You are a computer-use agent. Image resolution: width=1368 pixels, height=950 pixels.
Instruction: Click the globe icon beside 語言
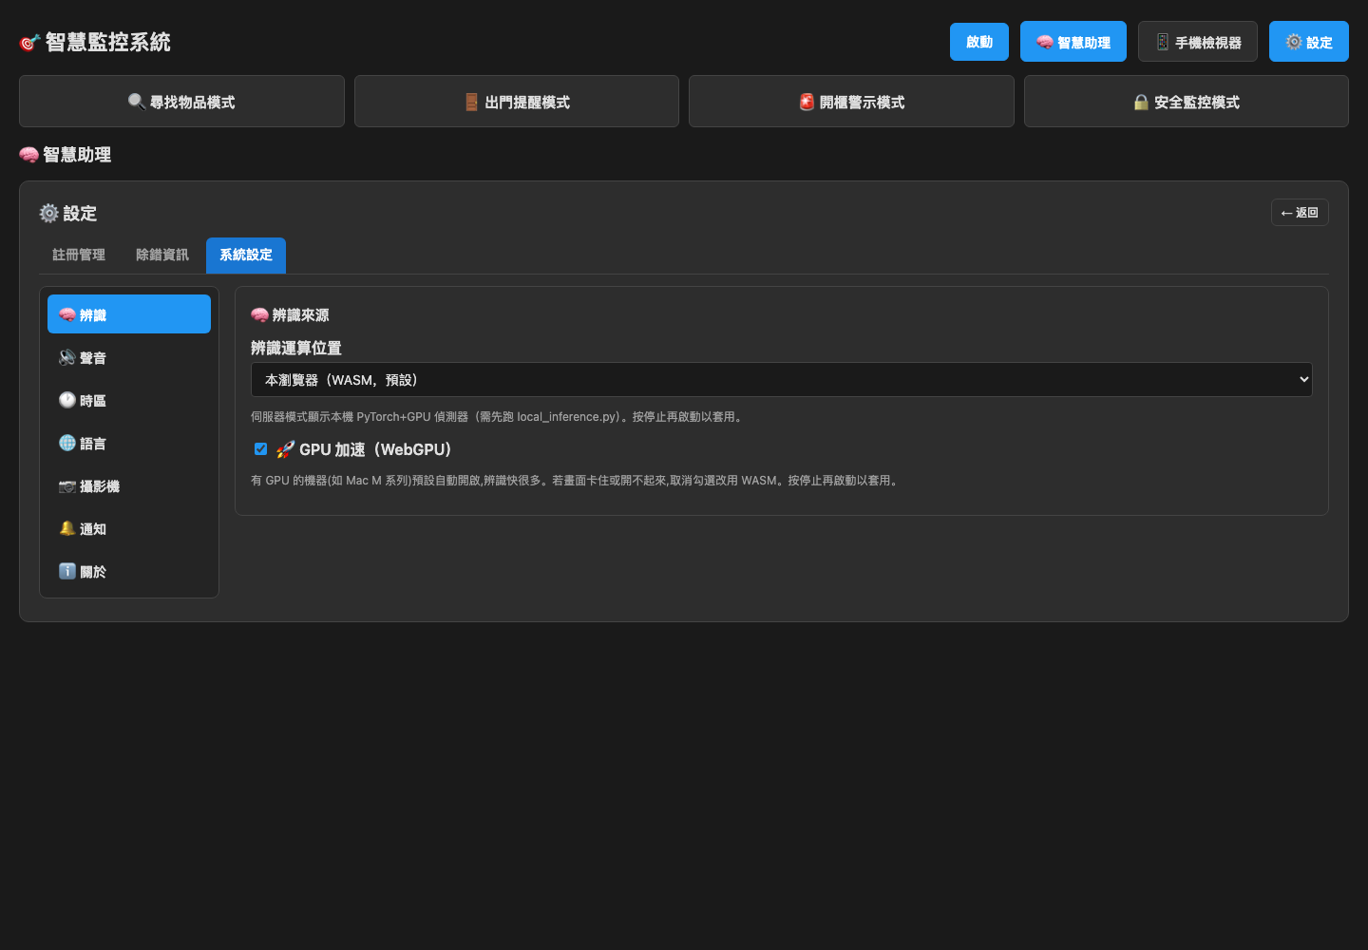[67, 443]
